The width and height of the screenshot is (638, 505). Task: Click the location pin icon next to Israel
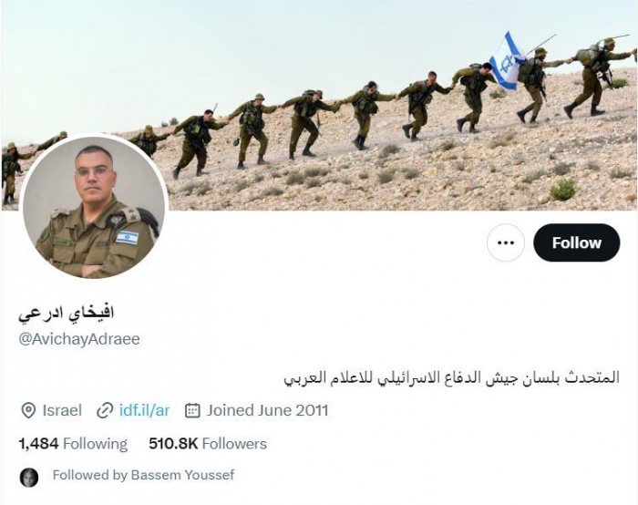[28, 410]
